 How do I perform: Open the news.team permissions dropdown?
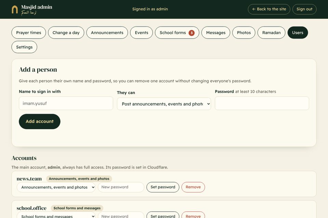(x=56, y=187)
